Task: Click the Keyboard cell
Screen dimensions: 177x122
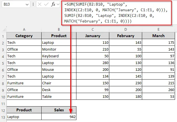Action: click(59, 56)
